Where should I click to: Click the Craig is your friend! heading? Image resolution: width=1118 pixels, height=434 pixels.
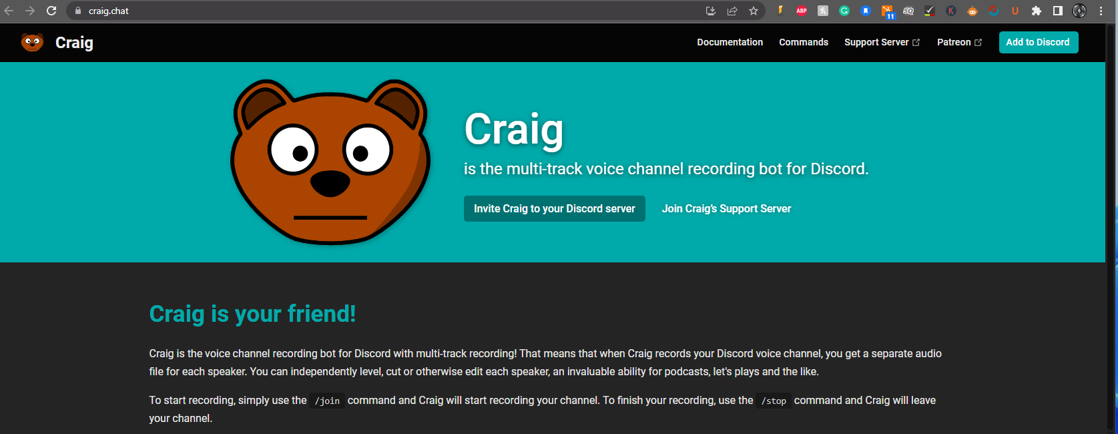click(252, 313)
